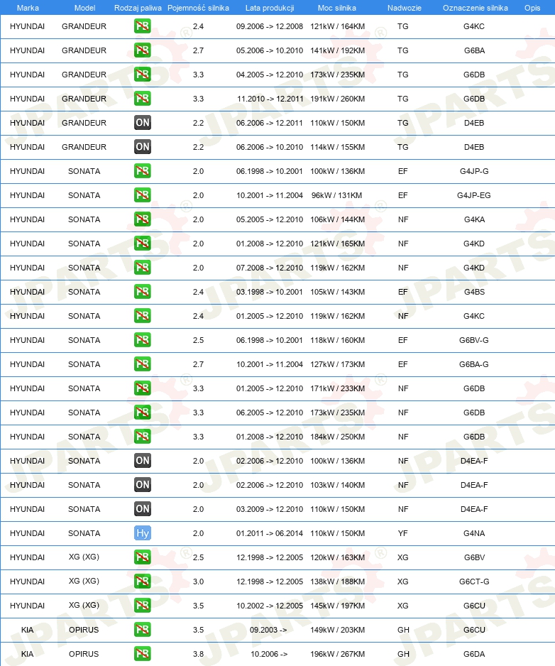Click the Hy hybrid icon in Sonata G4NA row
Screen dimensions: 555x666
142,533
